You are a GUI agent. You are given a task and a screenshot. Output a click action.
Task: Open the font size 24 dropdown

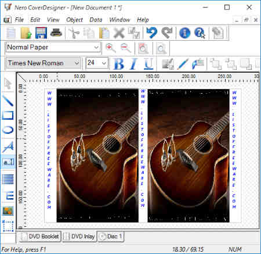[x=97, y=63]
